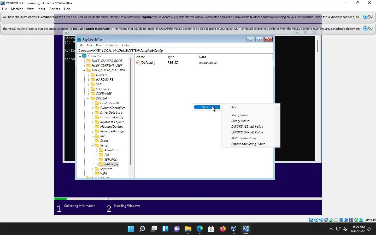The width and height of the screenshot is (376, 235).
Task: Click the keyboard capture arrow icon
Action: tap(361, 220)
